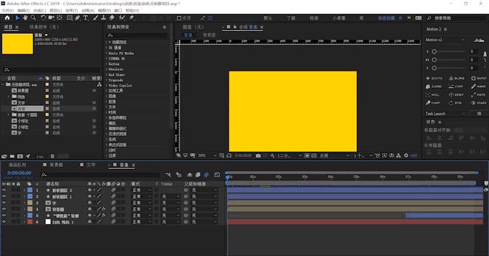Click the SPIN tool in Motion 2
This screenshot has height=256, width=489.
[x=456, y=103]
